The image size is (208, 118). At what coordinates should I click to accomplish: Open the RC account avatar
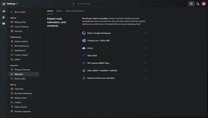(204, 4)
